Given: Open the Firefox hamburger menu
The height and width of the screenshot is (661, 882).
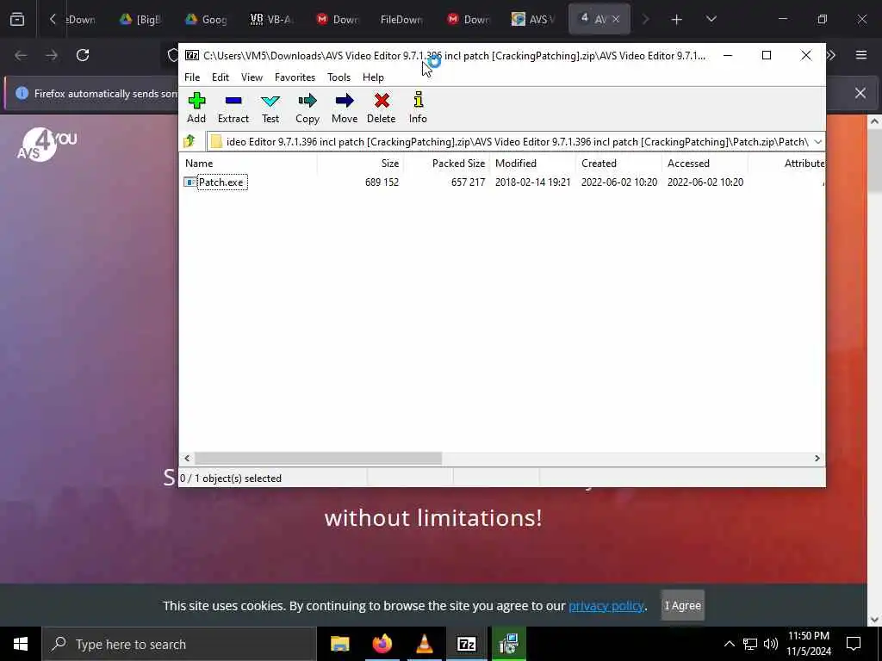Looking at the screenshot, I should 860,55.
